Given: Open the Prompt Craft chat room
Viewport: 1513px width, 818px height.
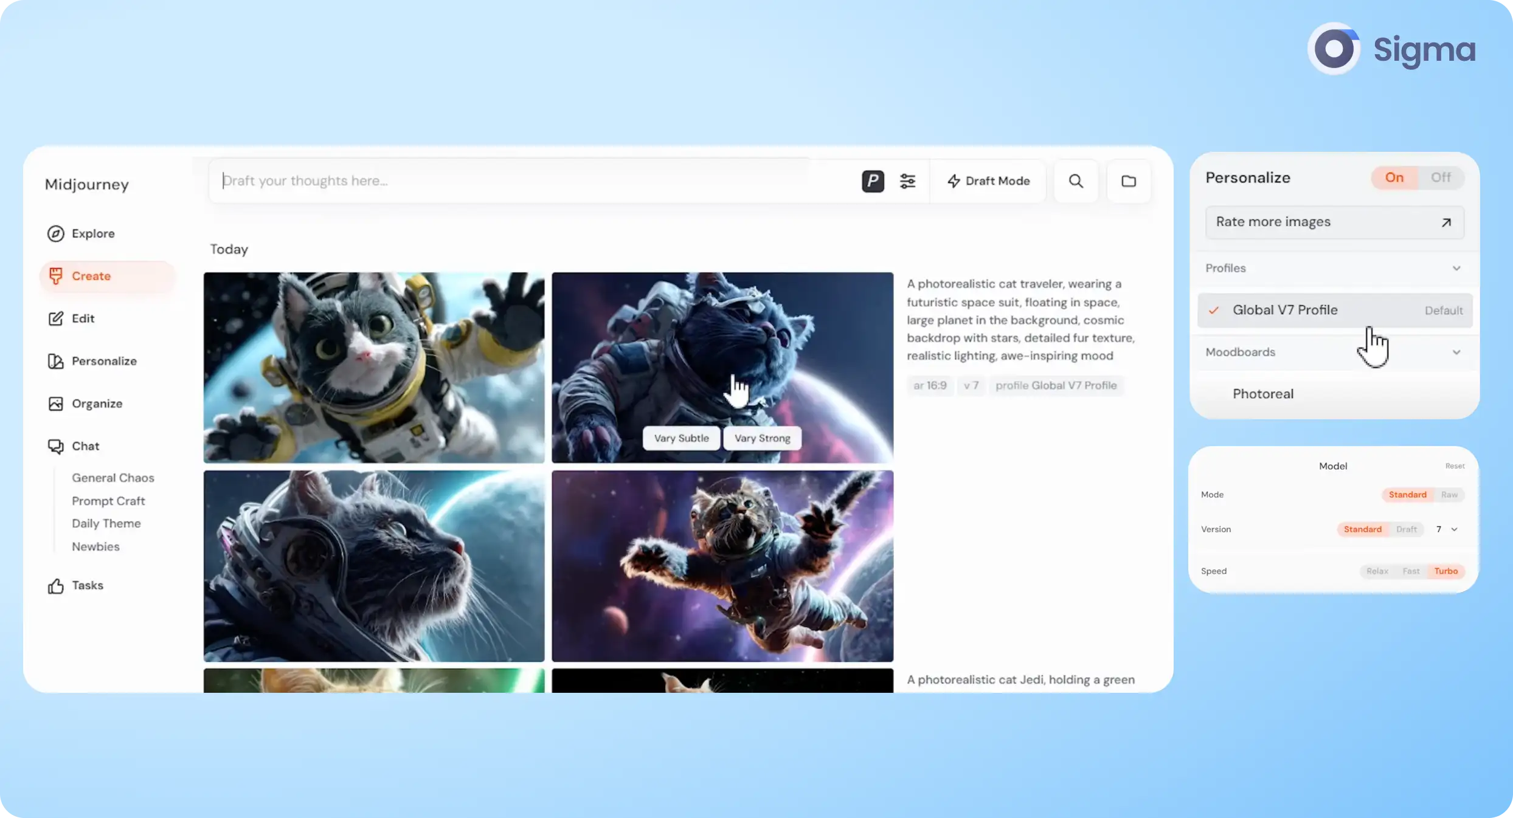Looking at the screenshot, I should point(108,501).
